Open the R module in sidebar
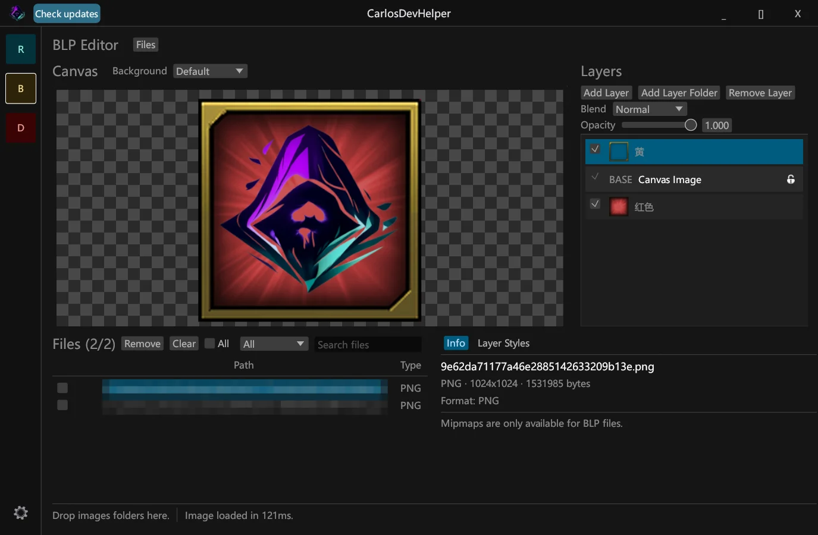Image resolution: width=818 pixels, height=535 pixels. [x=21, y=49]
